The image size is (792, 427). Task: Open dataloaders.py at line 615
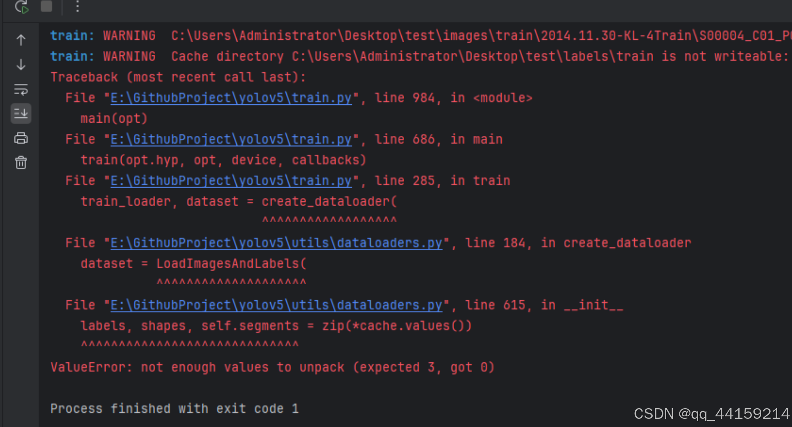tap(276, 304)
